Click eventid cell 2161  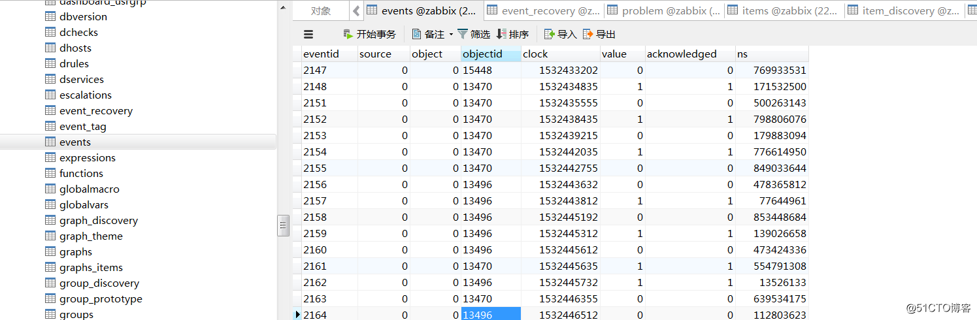point(329,266)
